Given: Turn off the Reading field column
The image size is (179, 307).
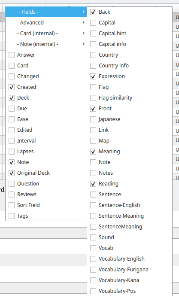Looking at the screenshot, I should 93,184.
